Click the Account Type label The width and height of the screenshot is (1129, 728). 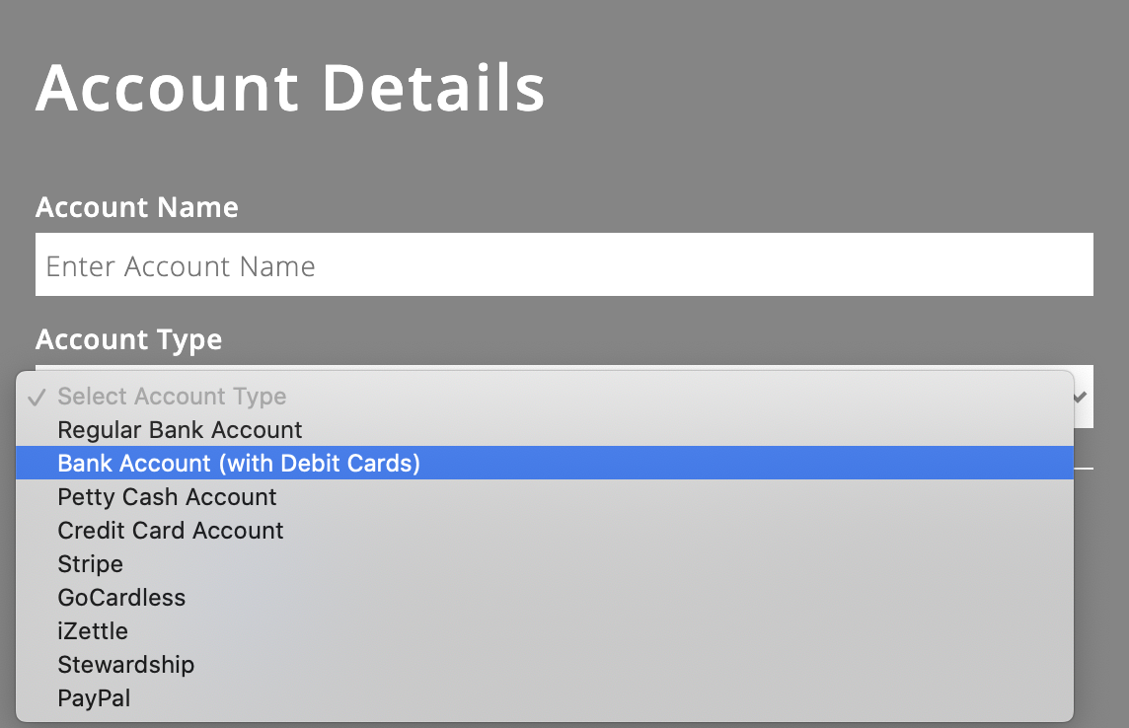click(128, 339)
